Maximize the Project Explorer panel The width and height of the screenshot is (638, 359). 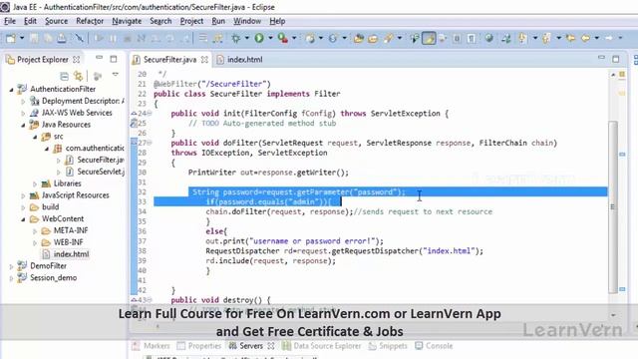coord(114,60)
